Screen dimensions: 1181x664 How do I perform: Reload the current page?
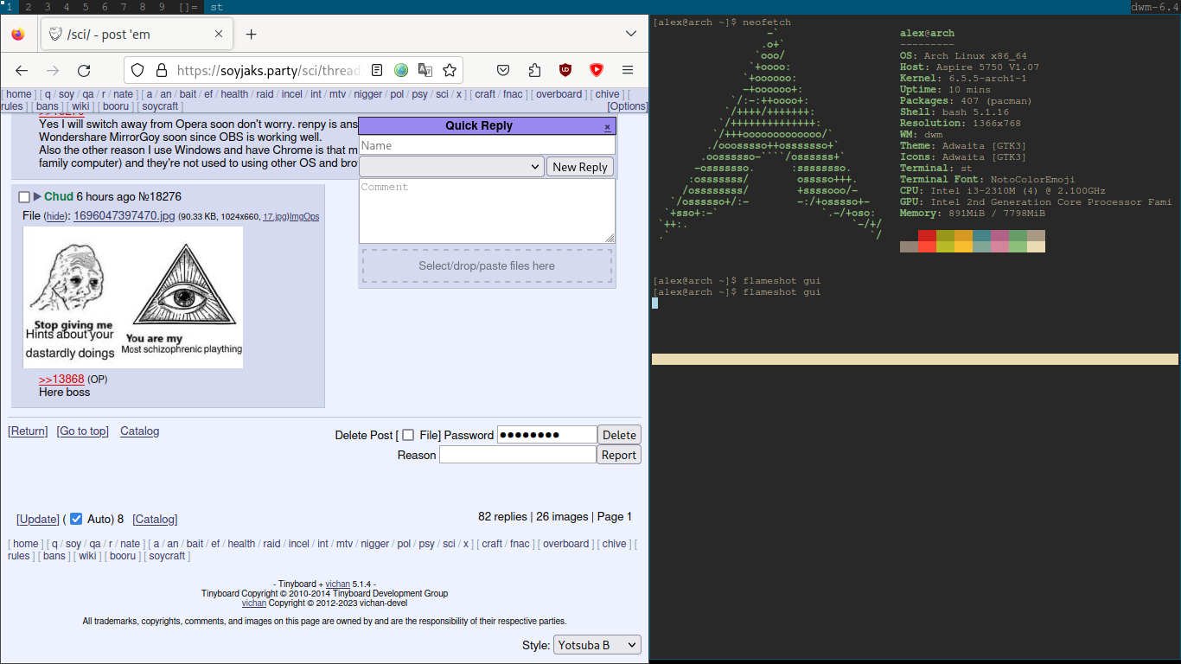(84, 71)
